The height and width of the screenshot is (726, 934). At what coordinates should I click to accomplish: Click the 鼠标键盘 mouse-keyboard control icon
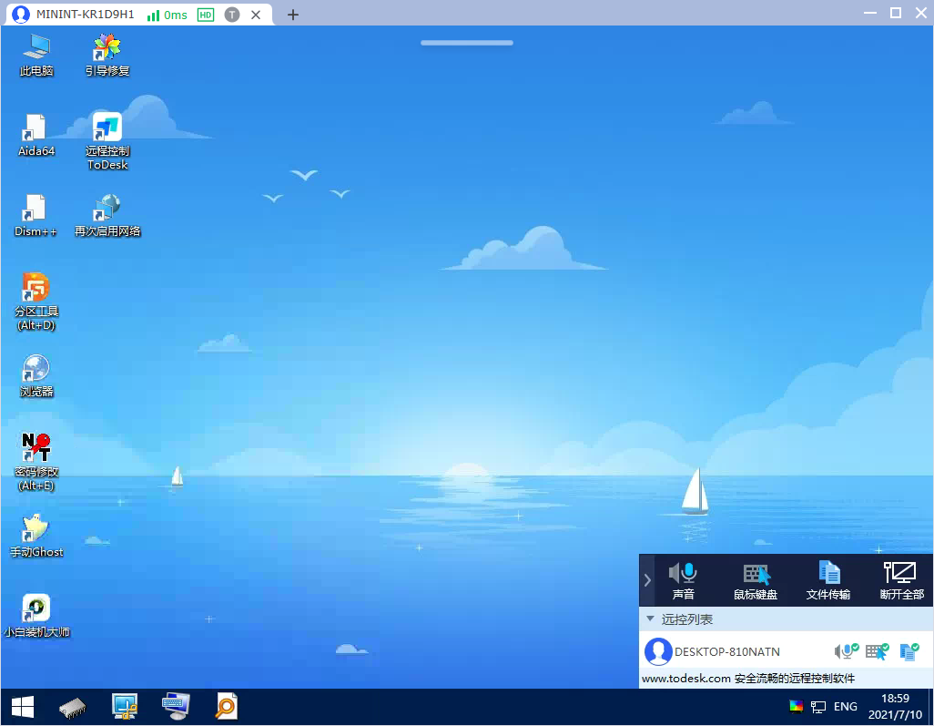coord(756,579)
